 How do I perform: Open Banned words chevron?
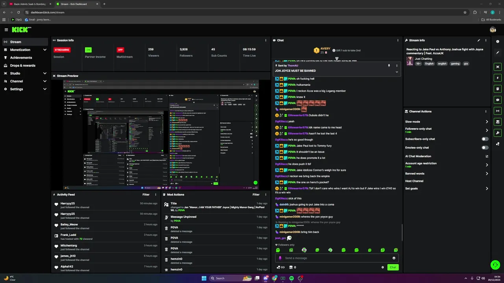(487, 174)
